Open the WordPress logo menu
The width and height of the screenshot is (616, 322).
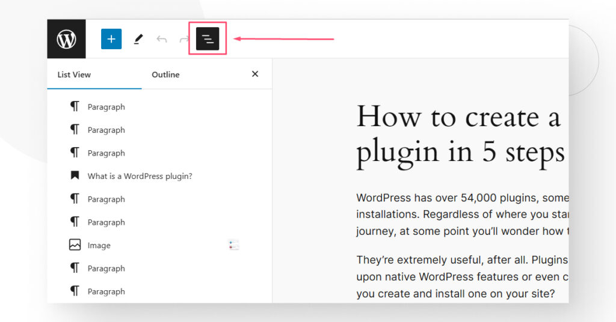(x=66, y=39)
